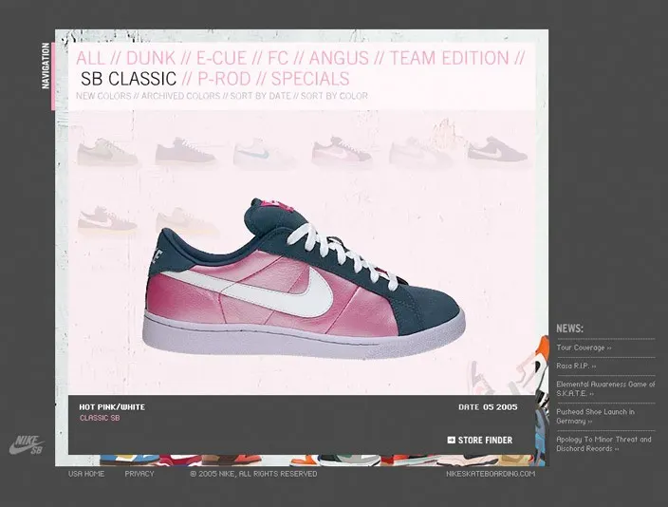Choose Sort By Date
Image resolution: width=668 pixels, height=507 pixels.
point(260,96)
